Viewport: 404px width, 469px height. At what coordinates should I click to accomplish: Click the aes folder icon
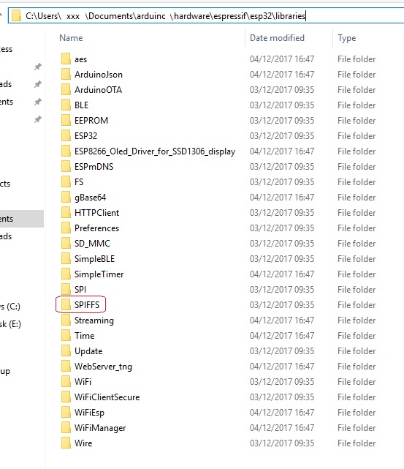coord(66,59)
